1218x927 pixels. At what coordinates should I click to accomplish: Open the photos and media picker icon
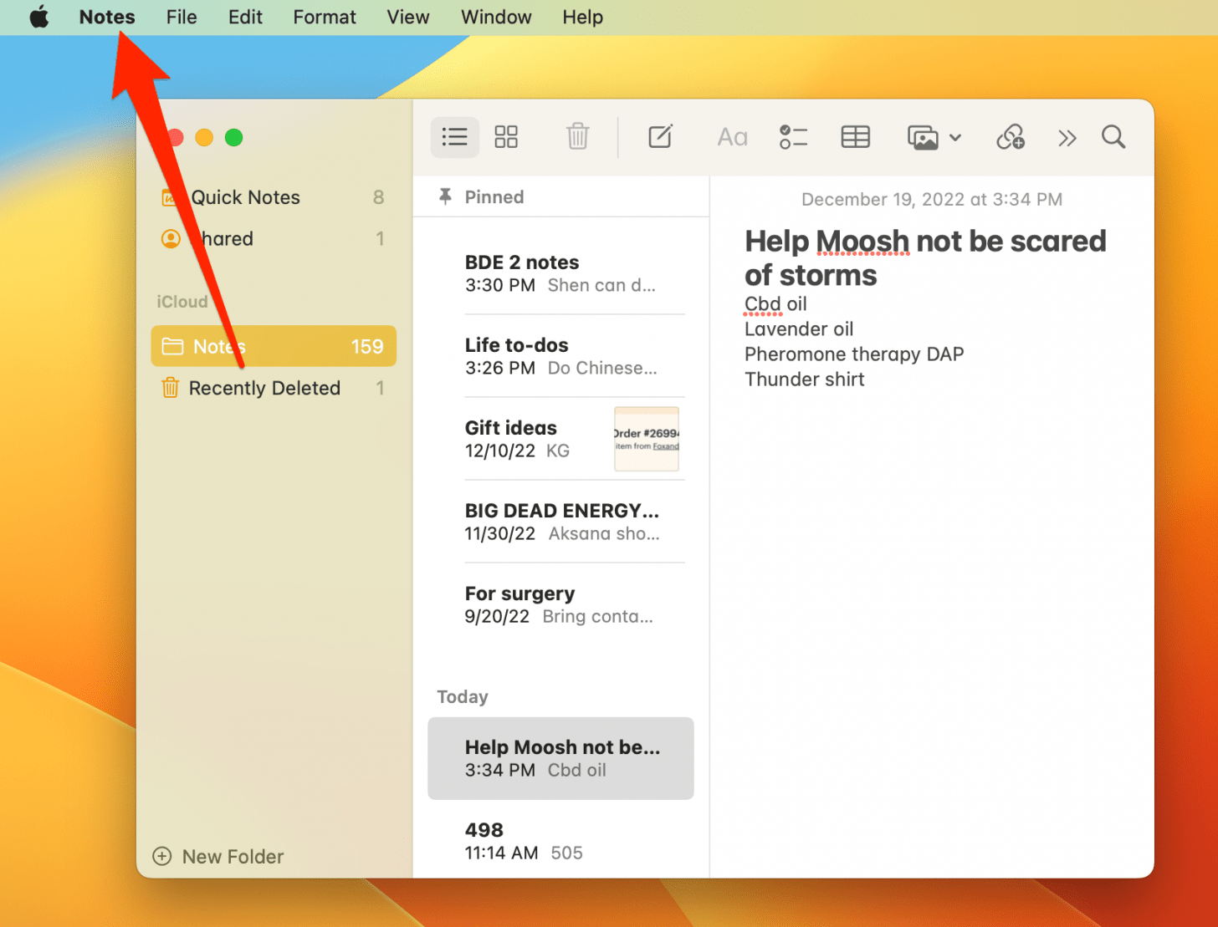pos(924,136)
